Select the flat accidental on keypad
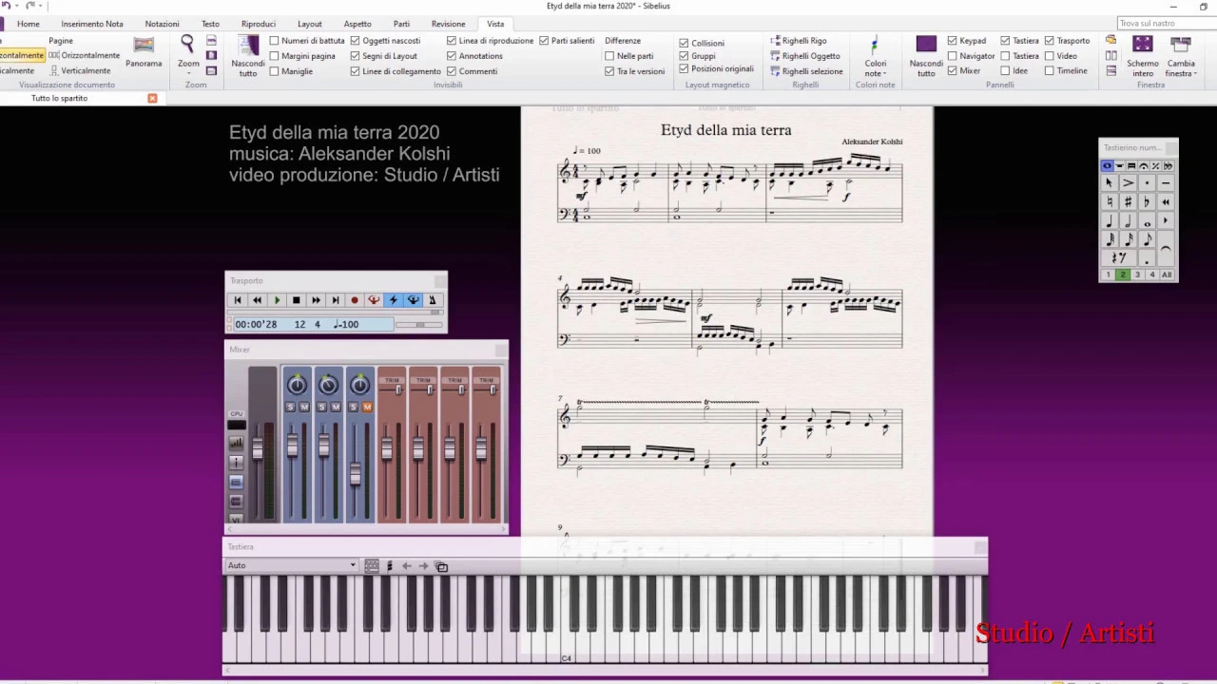The width and height of the screenshot is (1217, 684). (x=1147, y=202)
